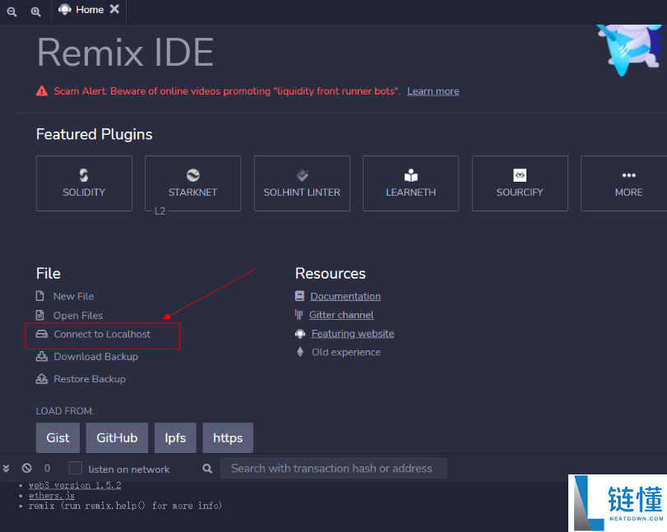The image size is (667, 532).
Task: Activate the Solhint Linter plugin
Action: [302, 183]
